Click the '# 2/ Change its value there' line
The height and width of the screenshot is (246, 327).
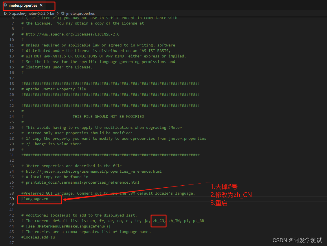pos(52,144)
